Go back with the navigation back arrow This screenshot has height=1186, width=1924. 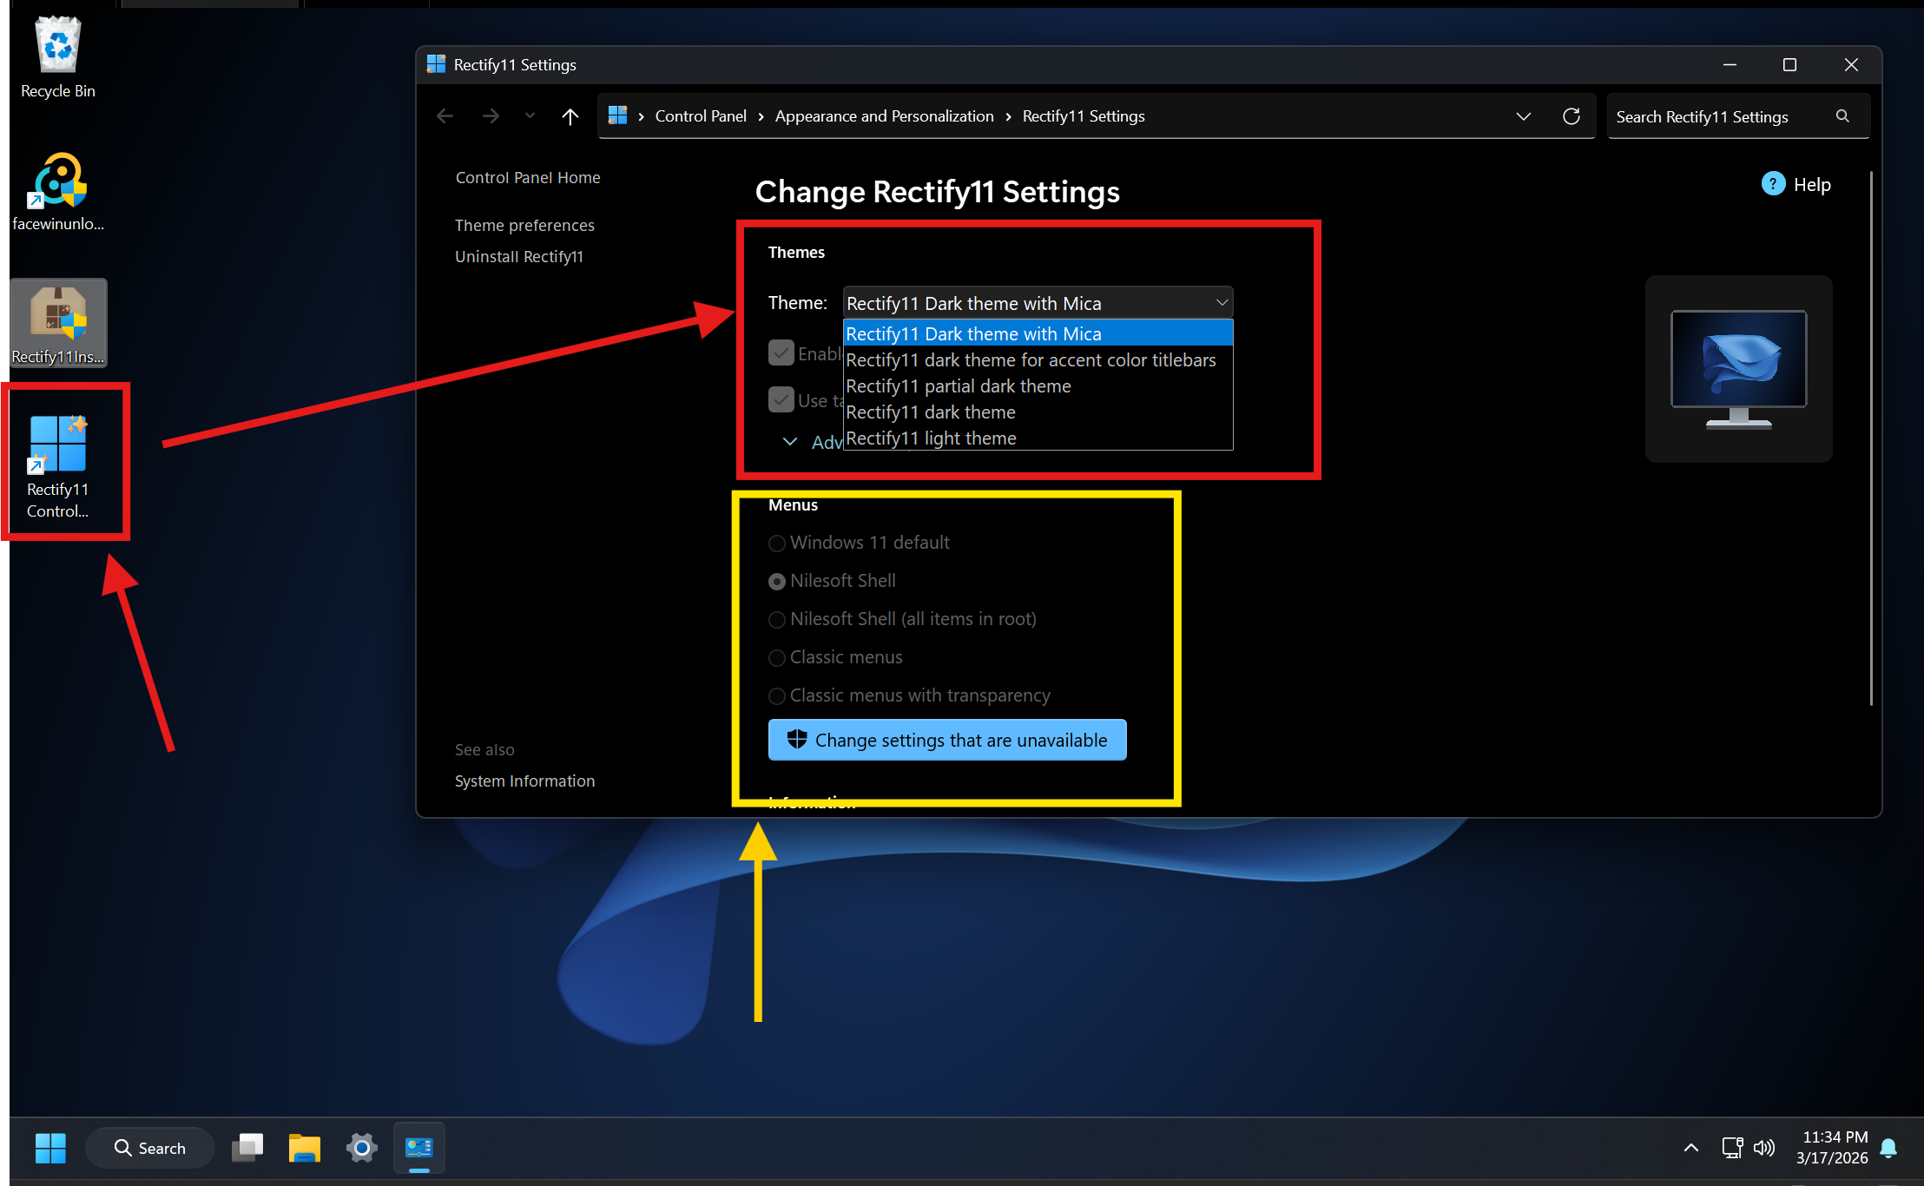445,116
